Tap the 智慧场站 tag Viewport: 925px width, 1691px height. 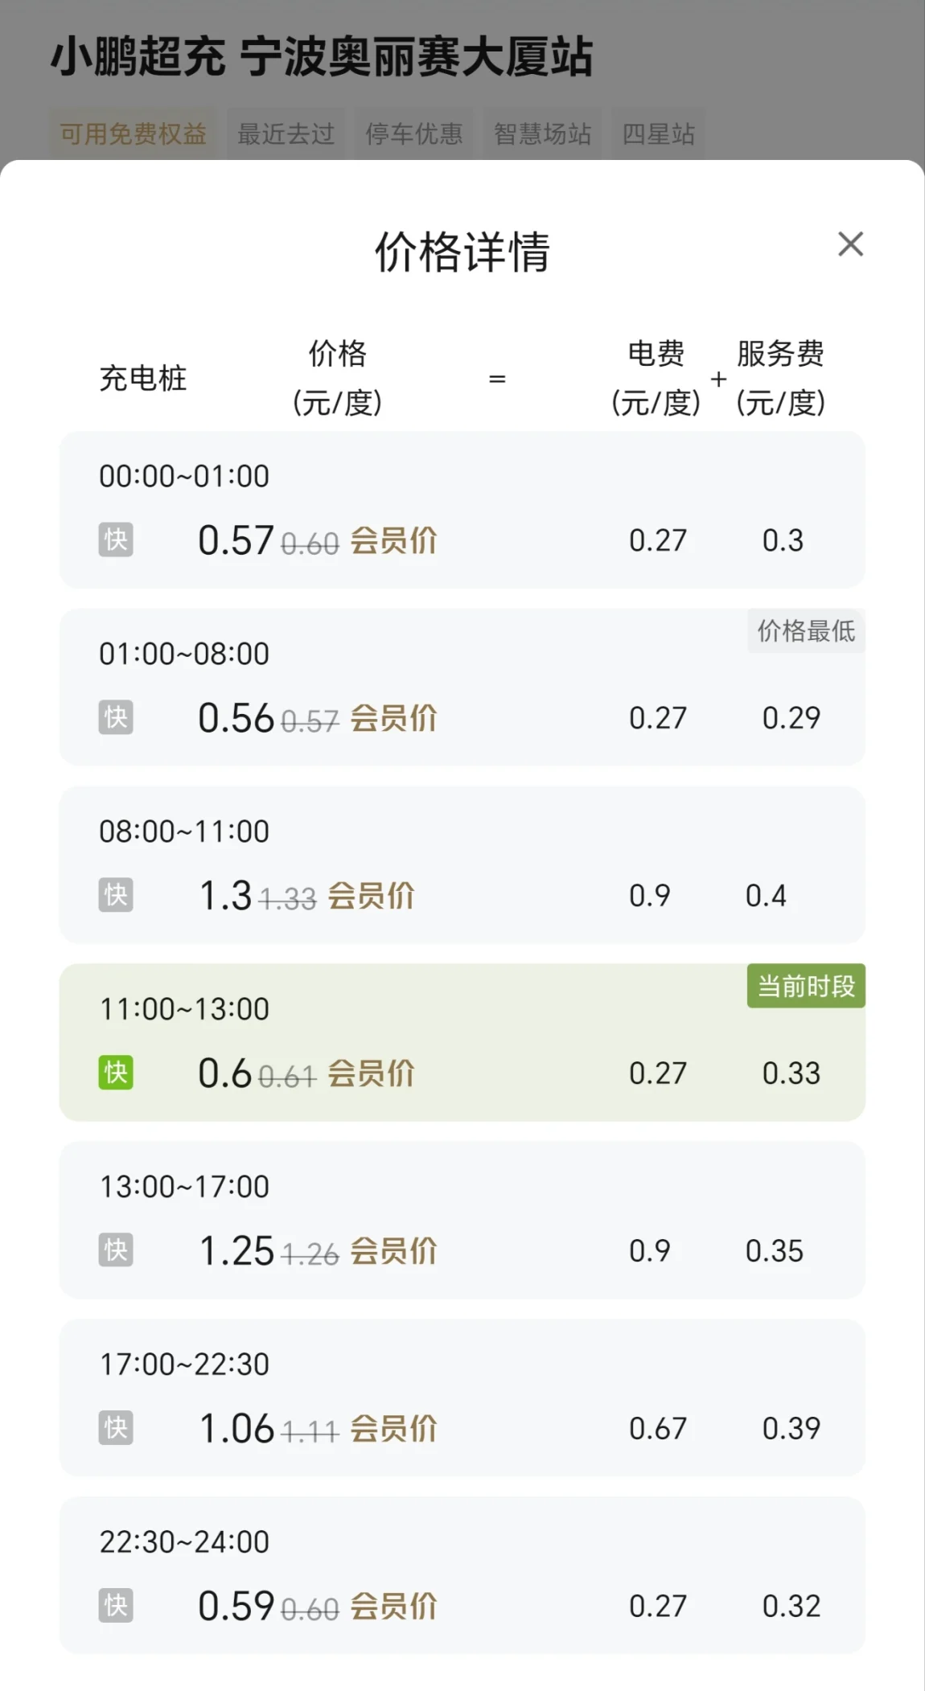(x=543, y=133)
